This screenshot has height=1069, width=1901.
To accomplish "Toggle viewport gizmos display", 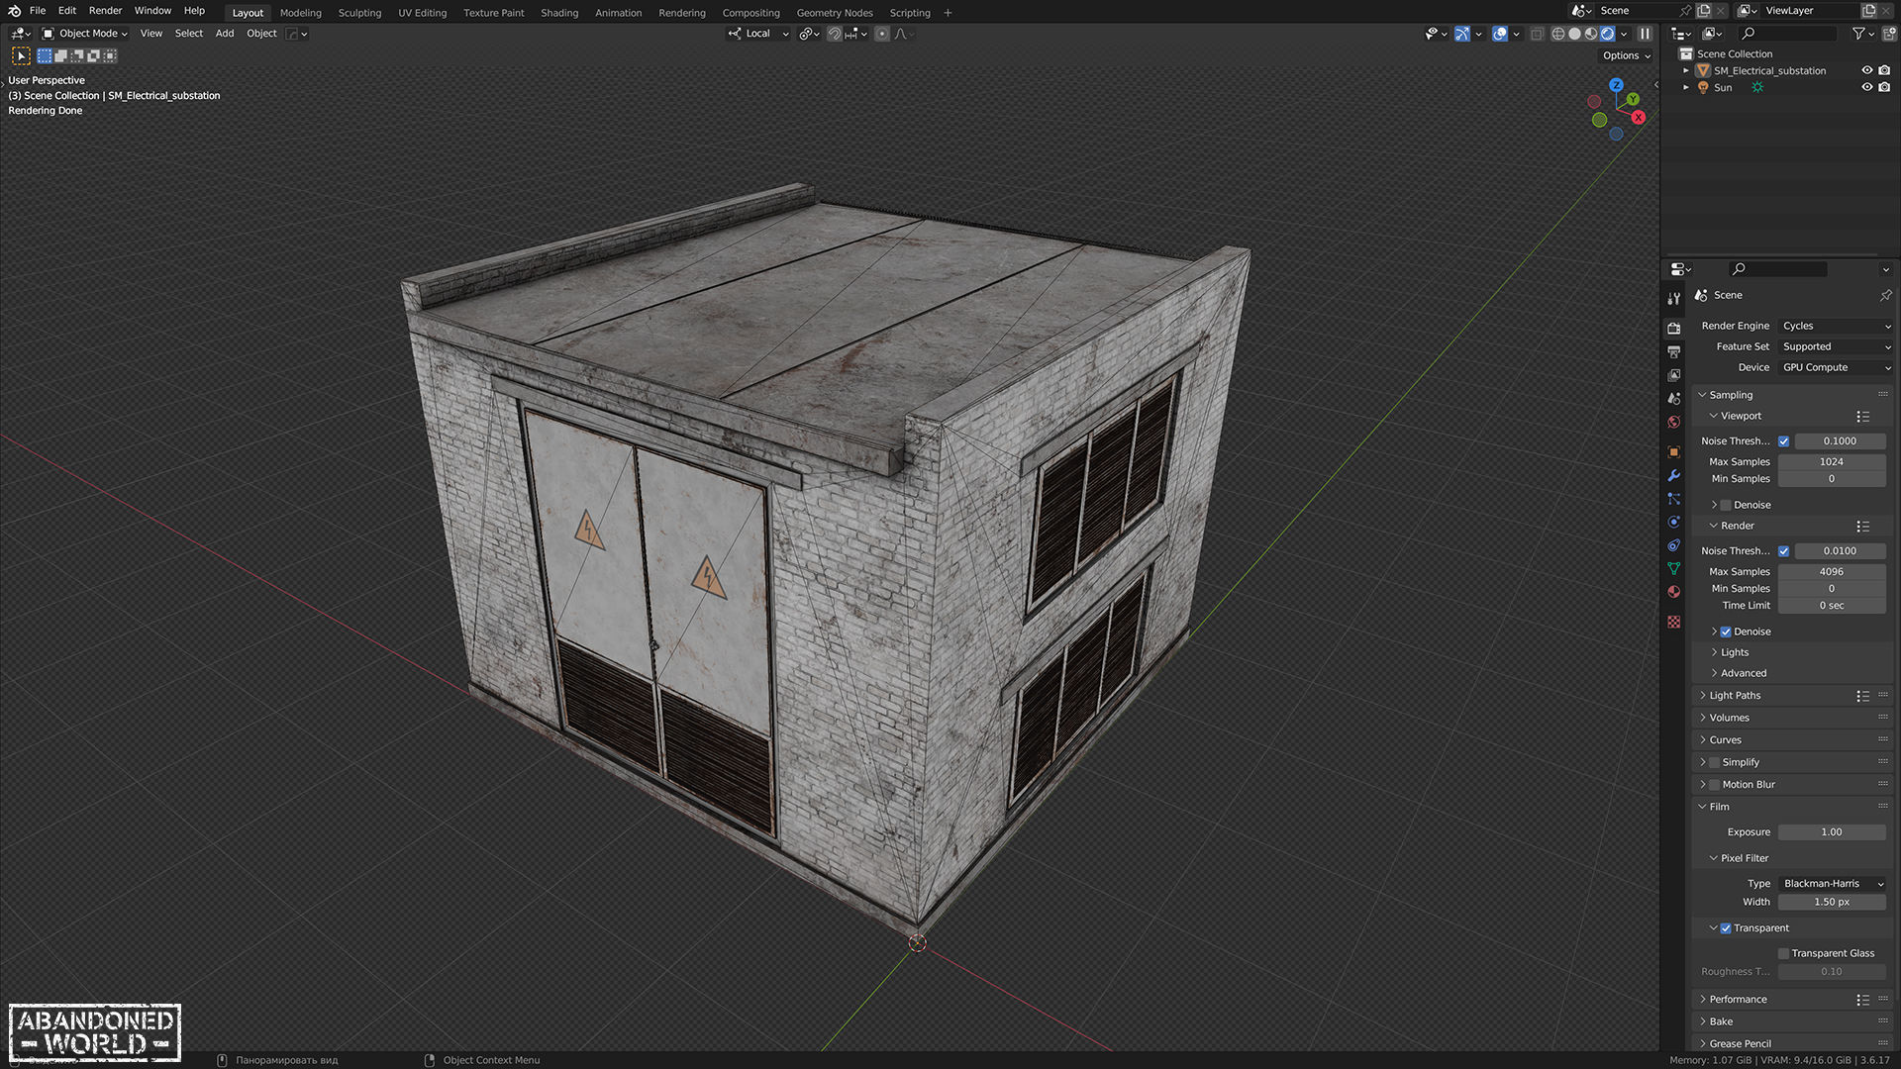I will [1461, 34].
